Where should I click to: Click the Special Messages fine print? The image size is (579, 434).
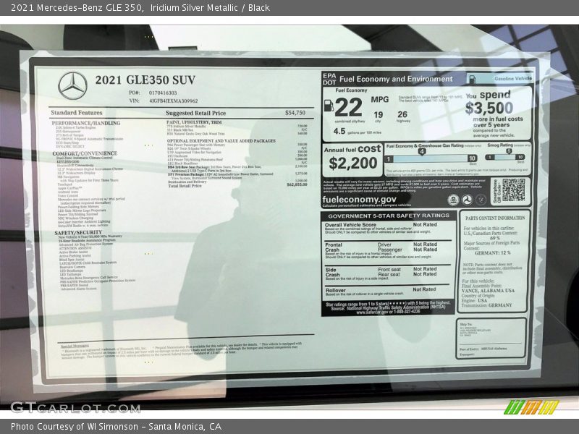click(x=181, y=349)
